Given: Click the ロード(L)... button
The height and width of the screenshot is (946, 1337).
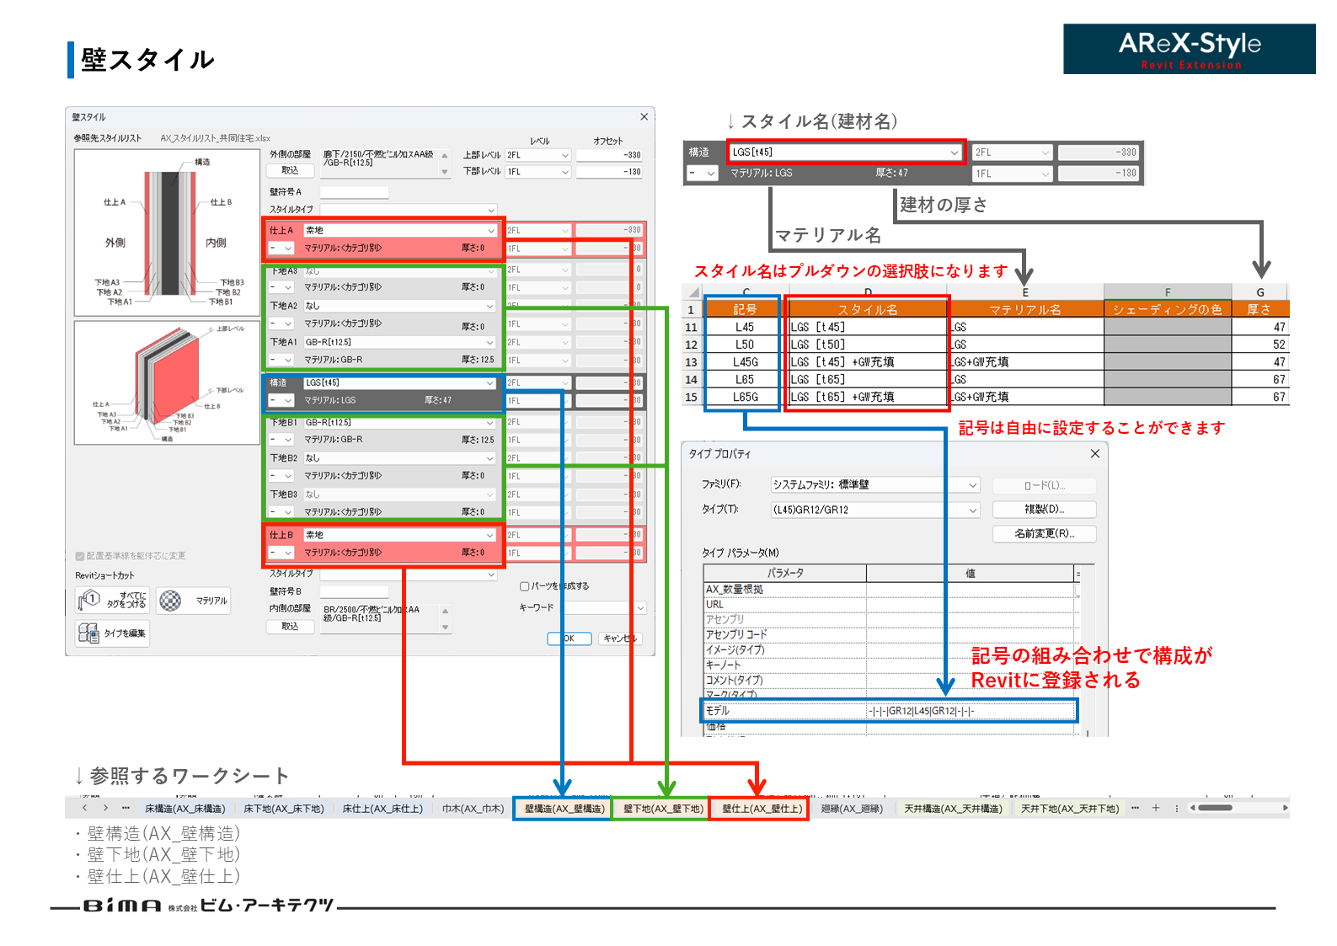Looking at the screenshot, I should pos(1044,485).
